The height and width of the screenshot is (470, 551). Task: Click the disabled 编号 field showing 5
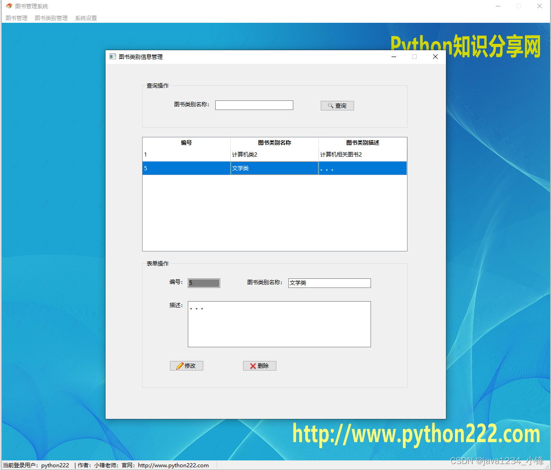(x=204, y=283)
